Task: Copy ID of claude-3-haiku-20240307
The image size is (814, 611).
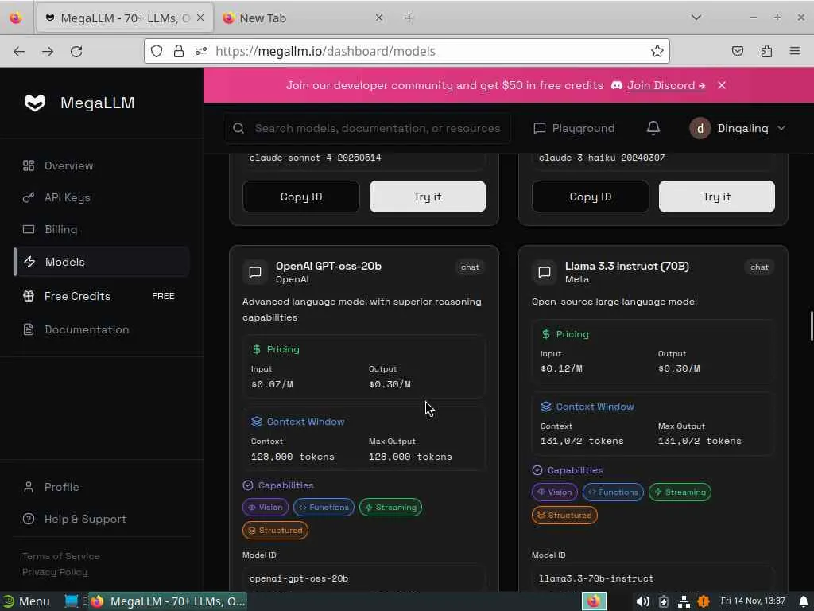Action: coord(591,197)
